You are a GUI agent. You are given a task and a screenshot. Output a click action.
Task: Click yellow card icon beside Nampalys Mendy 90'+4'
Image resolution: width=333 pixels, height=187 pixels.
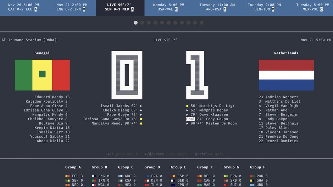click(141, 123)
